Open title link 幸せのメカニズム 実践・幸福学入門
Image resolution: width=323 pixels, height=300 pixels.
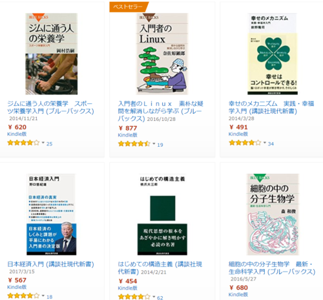click(271, 107)
